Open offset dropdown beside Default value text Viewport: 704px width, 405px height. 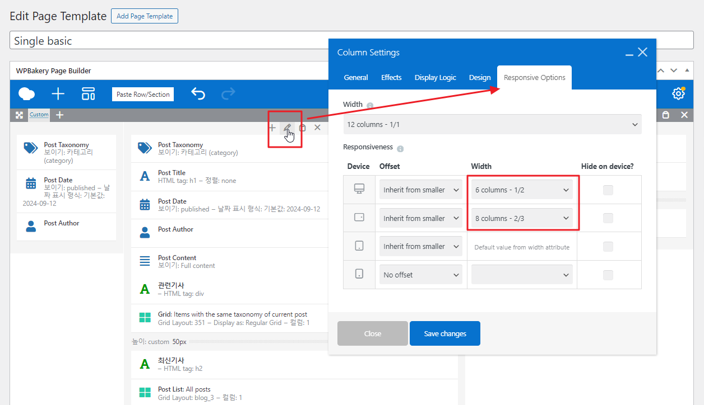pos(421,246)
